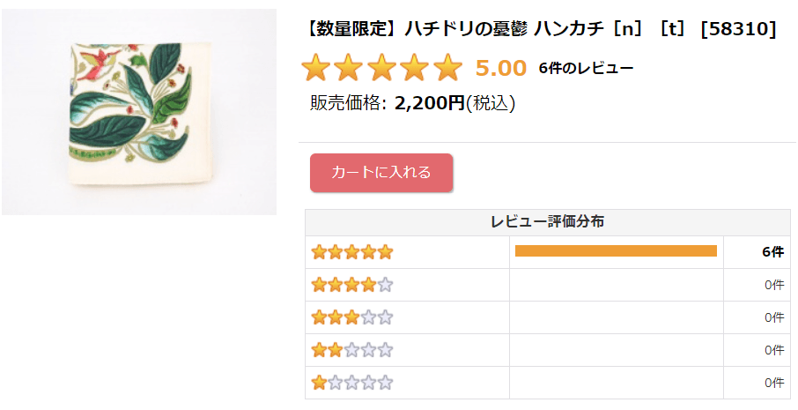Click the large five-star rating icons
This screenshot has height=410, width=798.
click(x=381, y=68)
